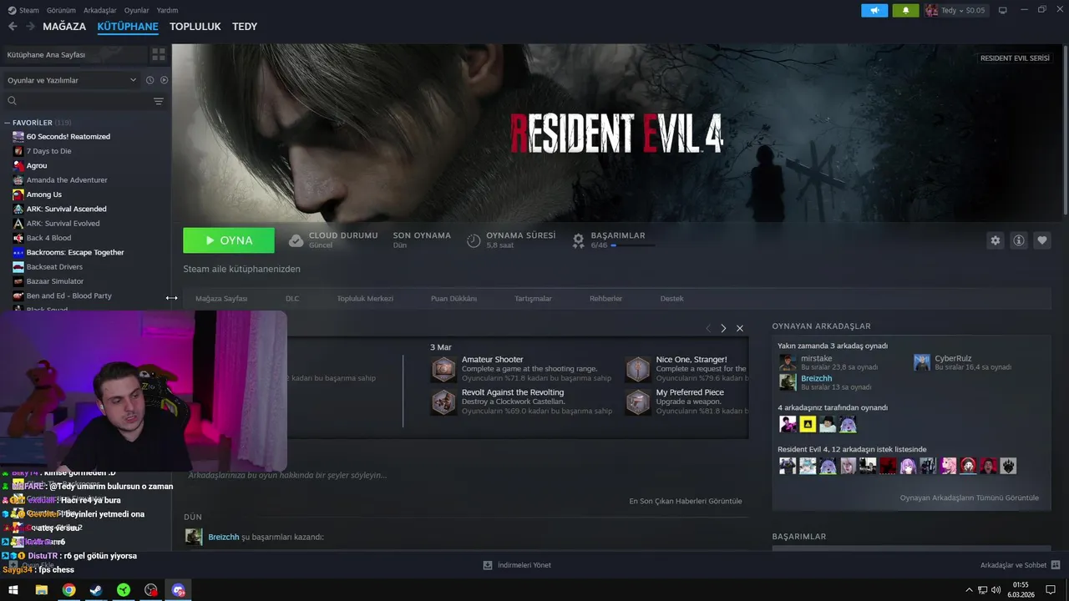Viewport: 1069px width, 601px height.
Task: Go forward with the navigation arrow
Action: coord(30,27)
